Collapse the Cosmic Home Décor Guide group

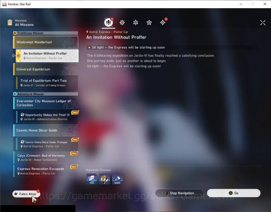tap(46, 130)
